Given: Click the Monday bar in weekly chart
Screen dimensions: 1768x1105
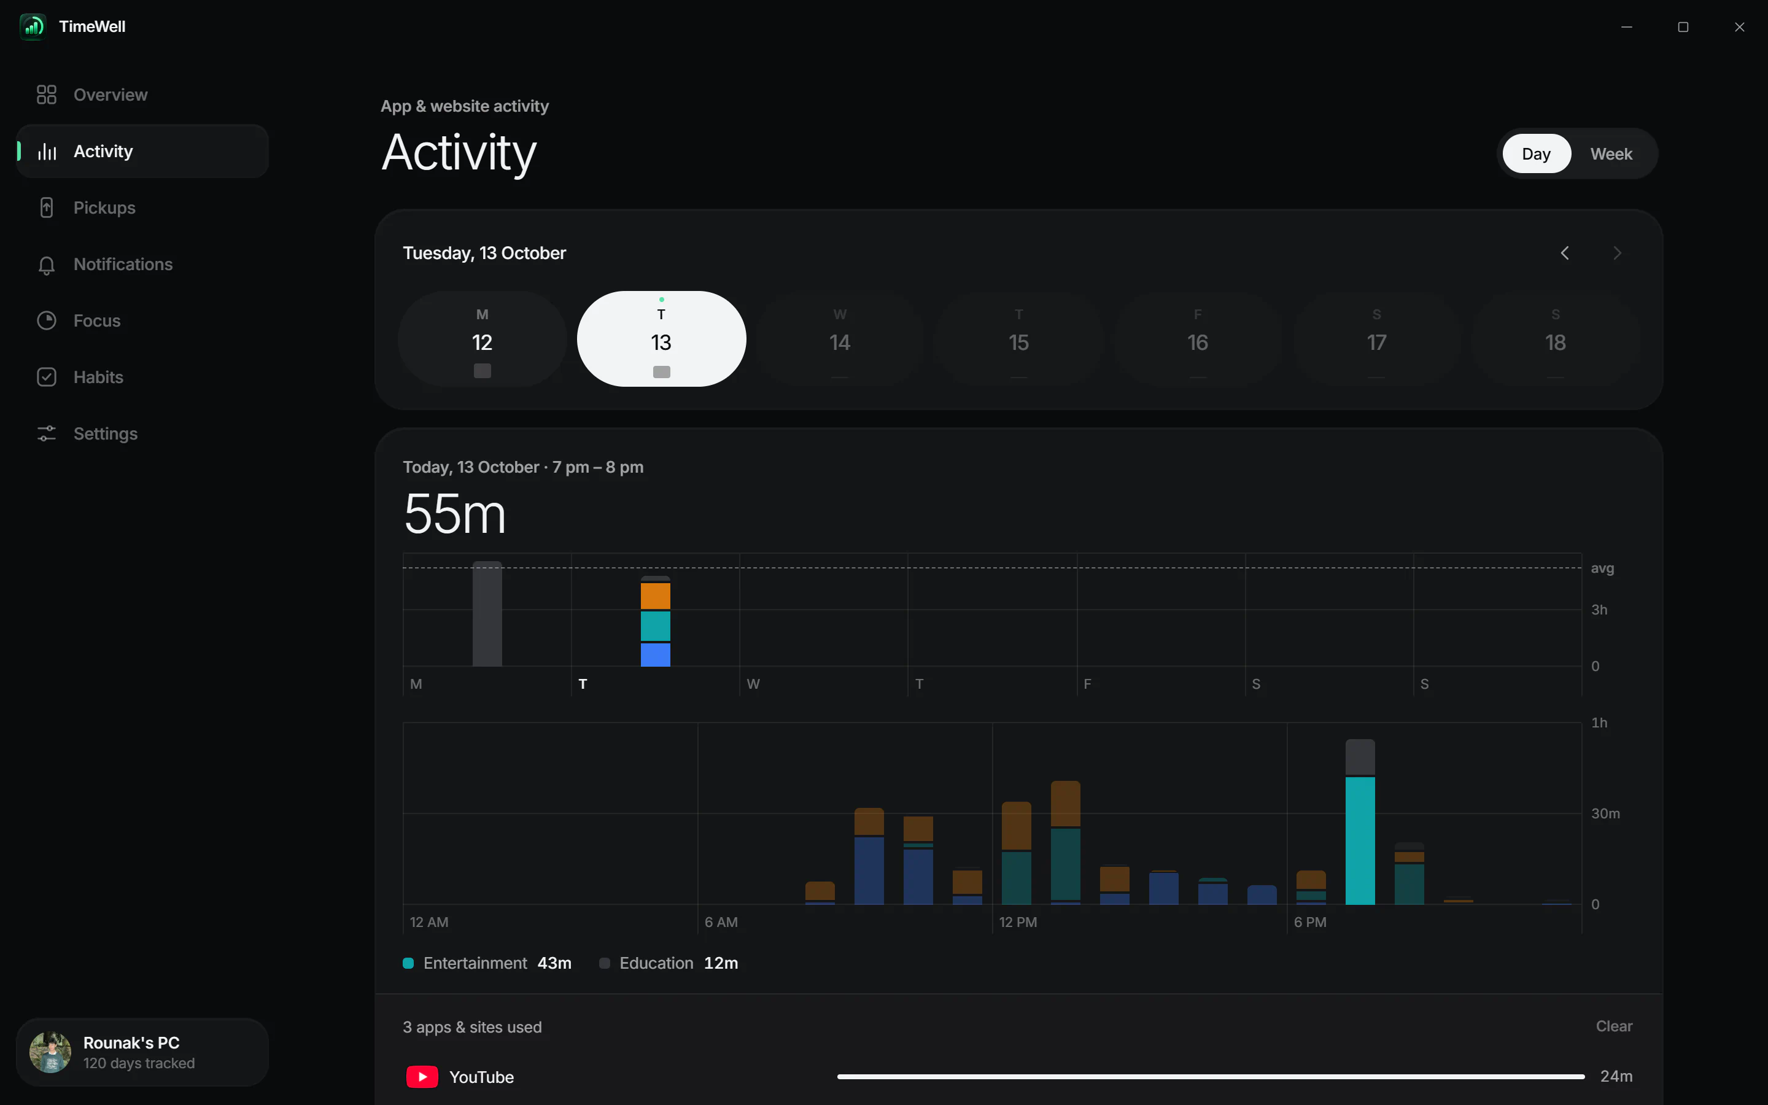Looking at the screenshot, I should pos(487,614).
